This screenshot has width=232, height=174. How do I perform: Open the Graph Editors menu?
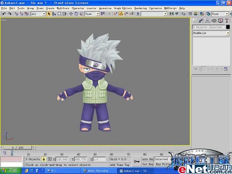(x=123, y=8)
